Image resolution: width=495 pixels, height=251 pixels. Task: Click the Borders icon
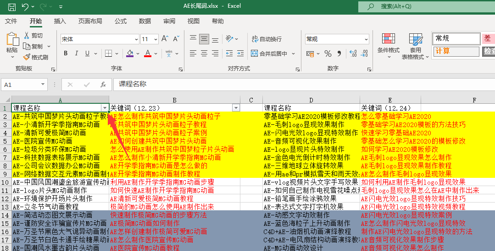tap(108, 53)
